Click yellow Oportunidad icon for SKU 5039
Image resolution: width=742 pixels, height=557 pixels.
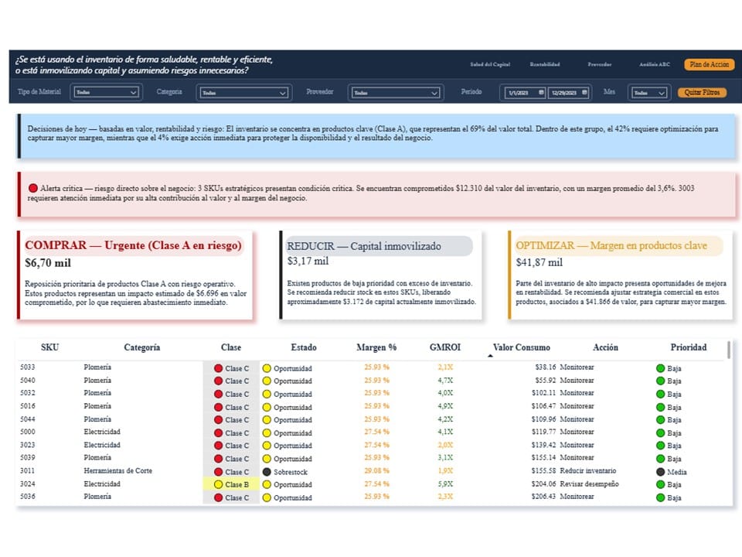[x=267, y=459]
